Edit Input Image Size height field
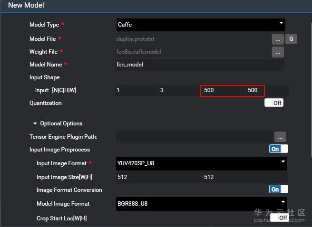312x227 pixels. (x=244, y=177)
